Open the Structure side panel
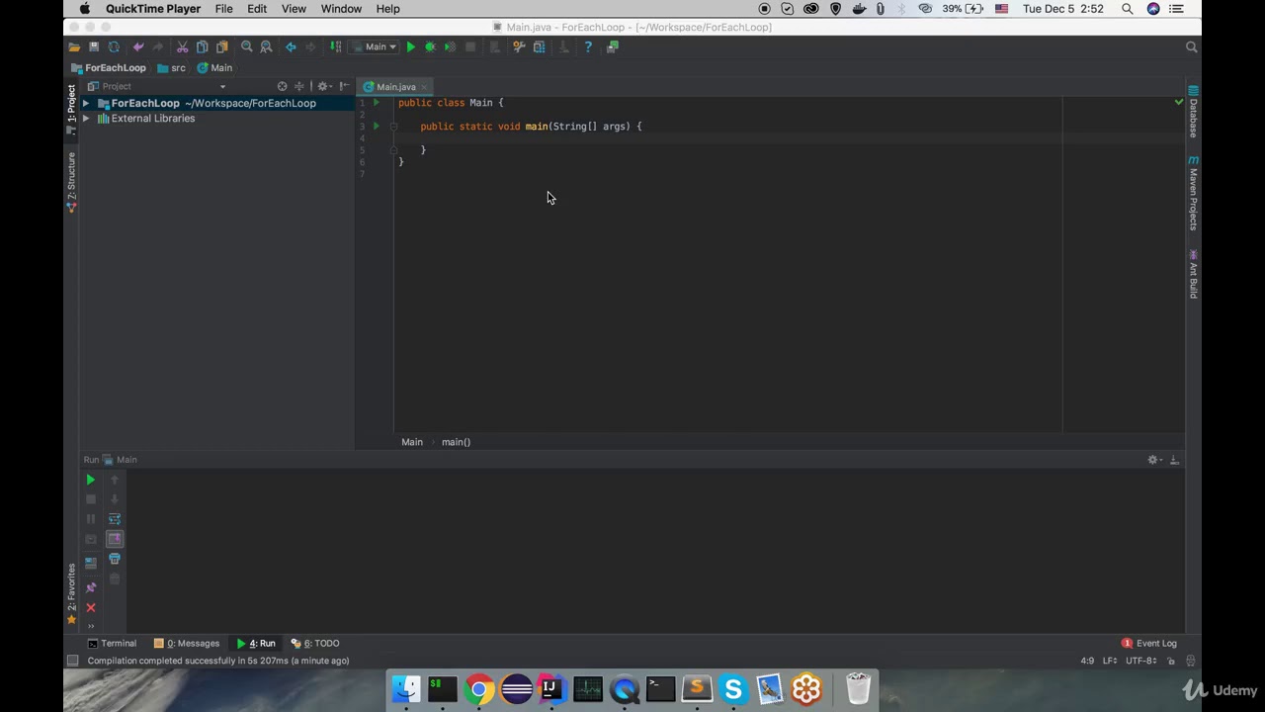Viewport: 1265px width, 712px height. point(71,181)
